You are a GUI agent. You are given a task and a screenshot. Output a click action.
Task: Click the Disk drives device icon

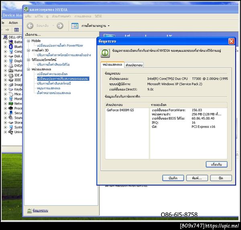[11, 56]
